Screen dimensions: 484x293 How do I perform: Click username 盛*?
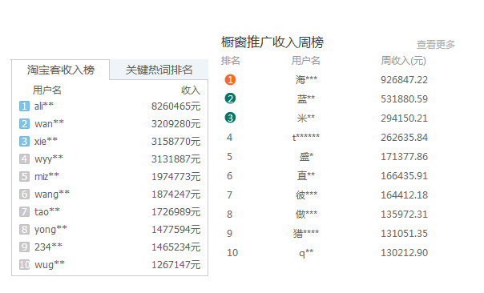tap(306, 156)
